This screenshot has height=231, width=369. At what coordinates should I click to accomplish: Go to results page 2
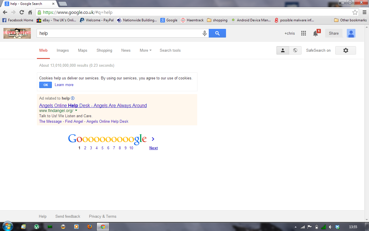(x=85, y=148)
